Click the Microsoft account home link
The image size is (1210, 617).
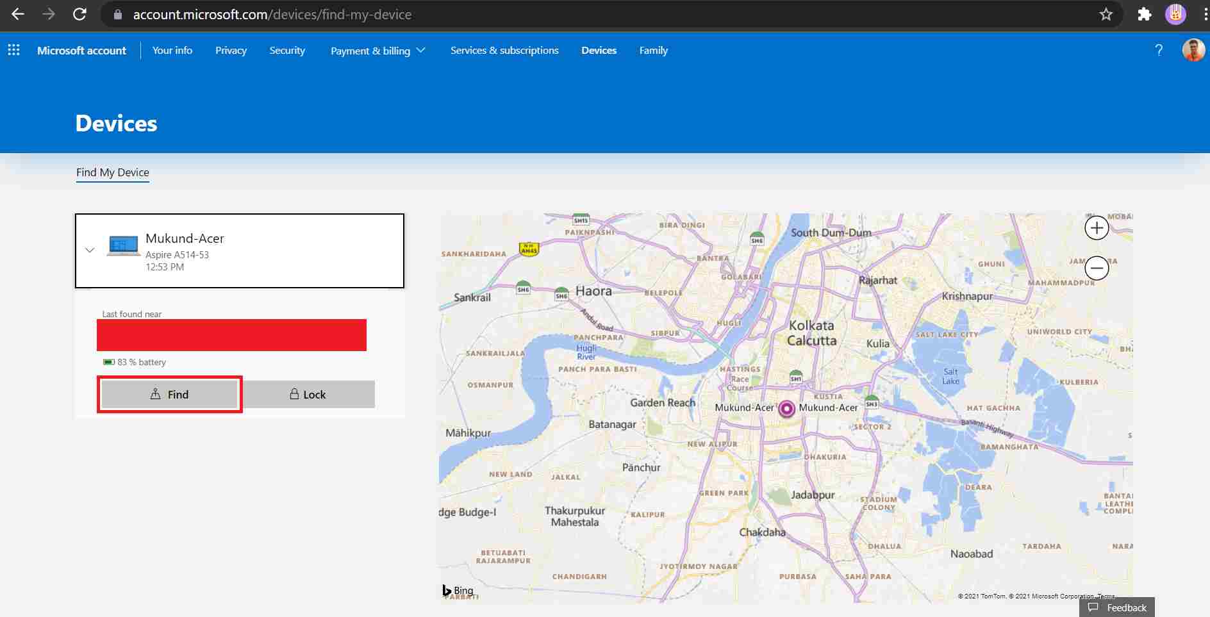[81, 50]
